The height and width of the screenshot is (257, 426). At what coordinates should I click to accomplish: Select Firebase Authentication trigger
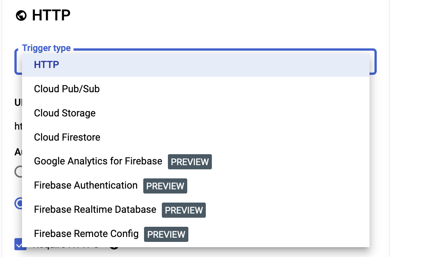(196, 186)
